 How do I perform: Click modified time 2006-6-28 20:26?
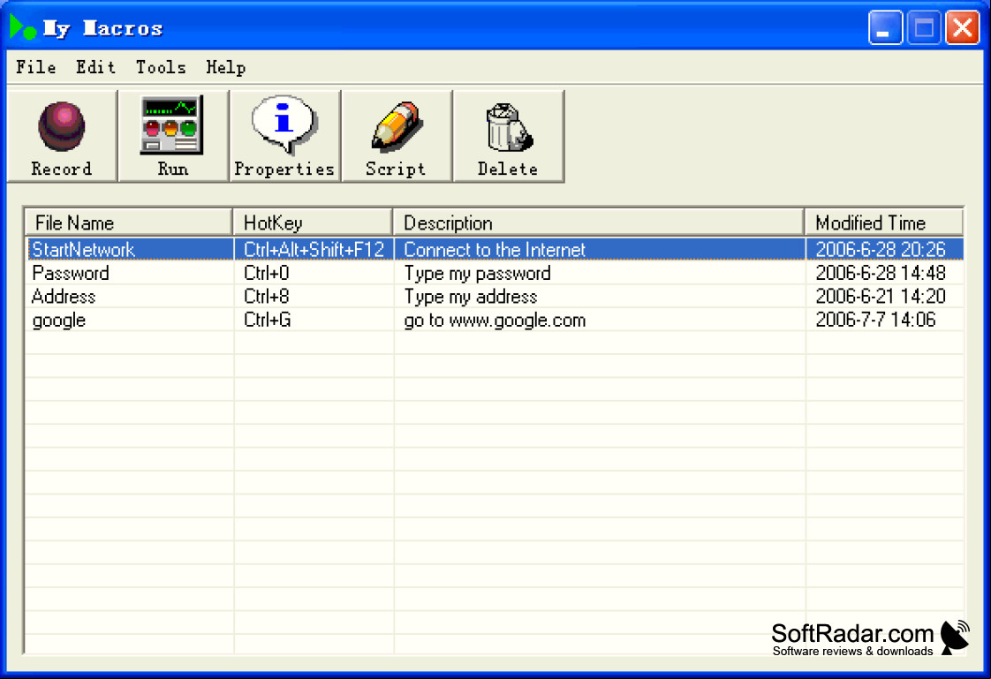point(881,250)
